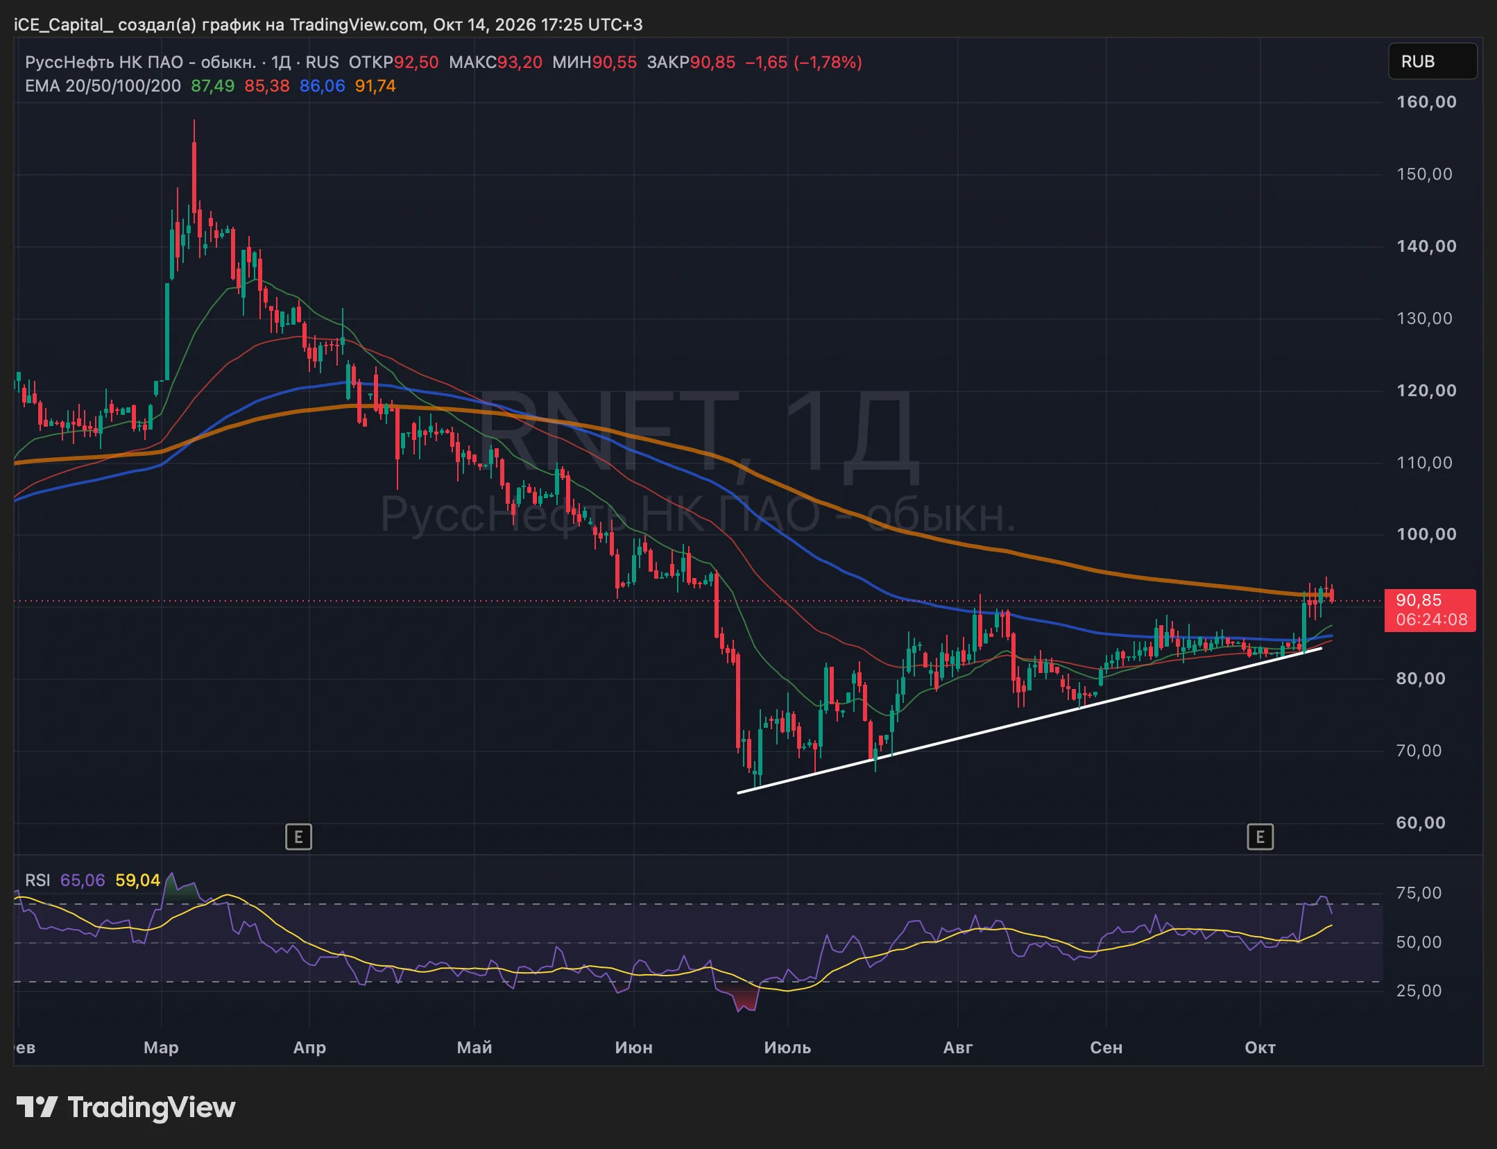Select the РуссНефть НК ПАО symbol title
This screenshot has height=1149, width=1497.
tap(140, 62)
